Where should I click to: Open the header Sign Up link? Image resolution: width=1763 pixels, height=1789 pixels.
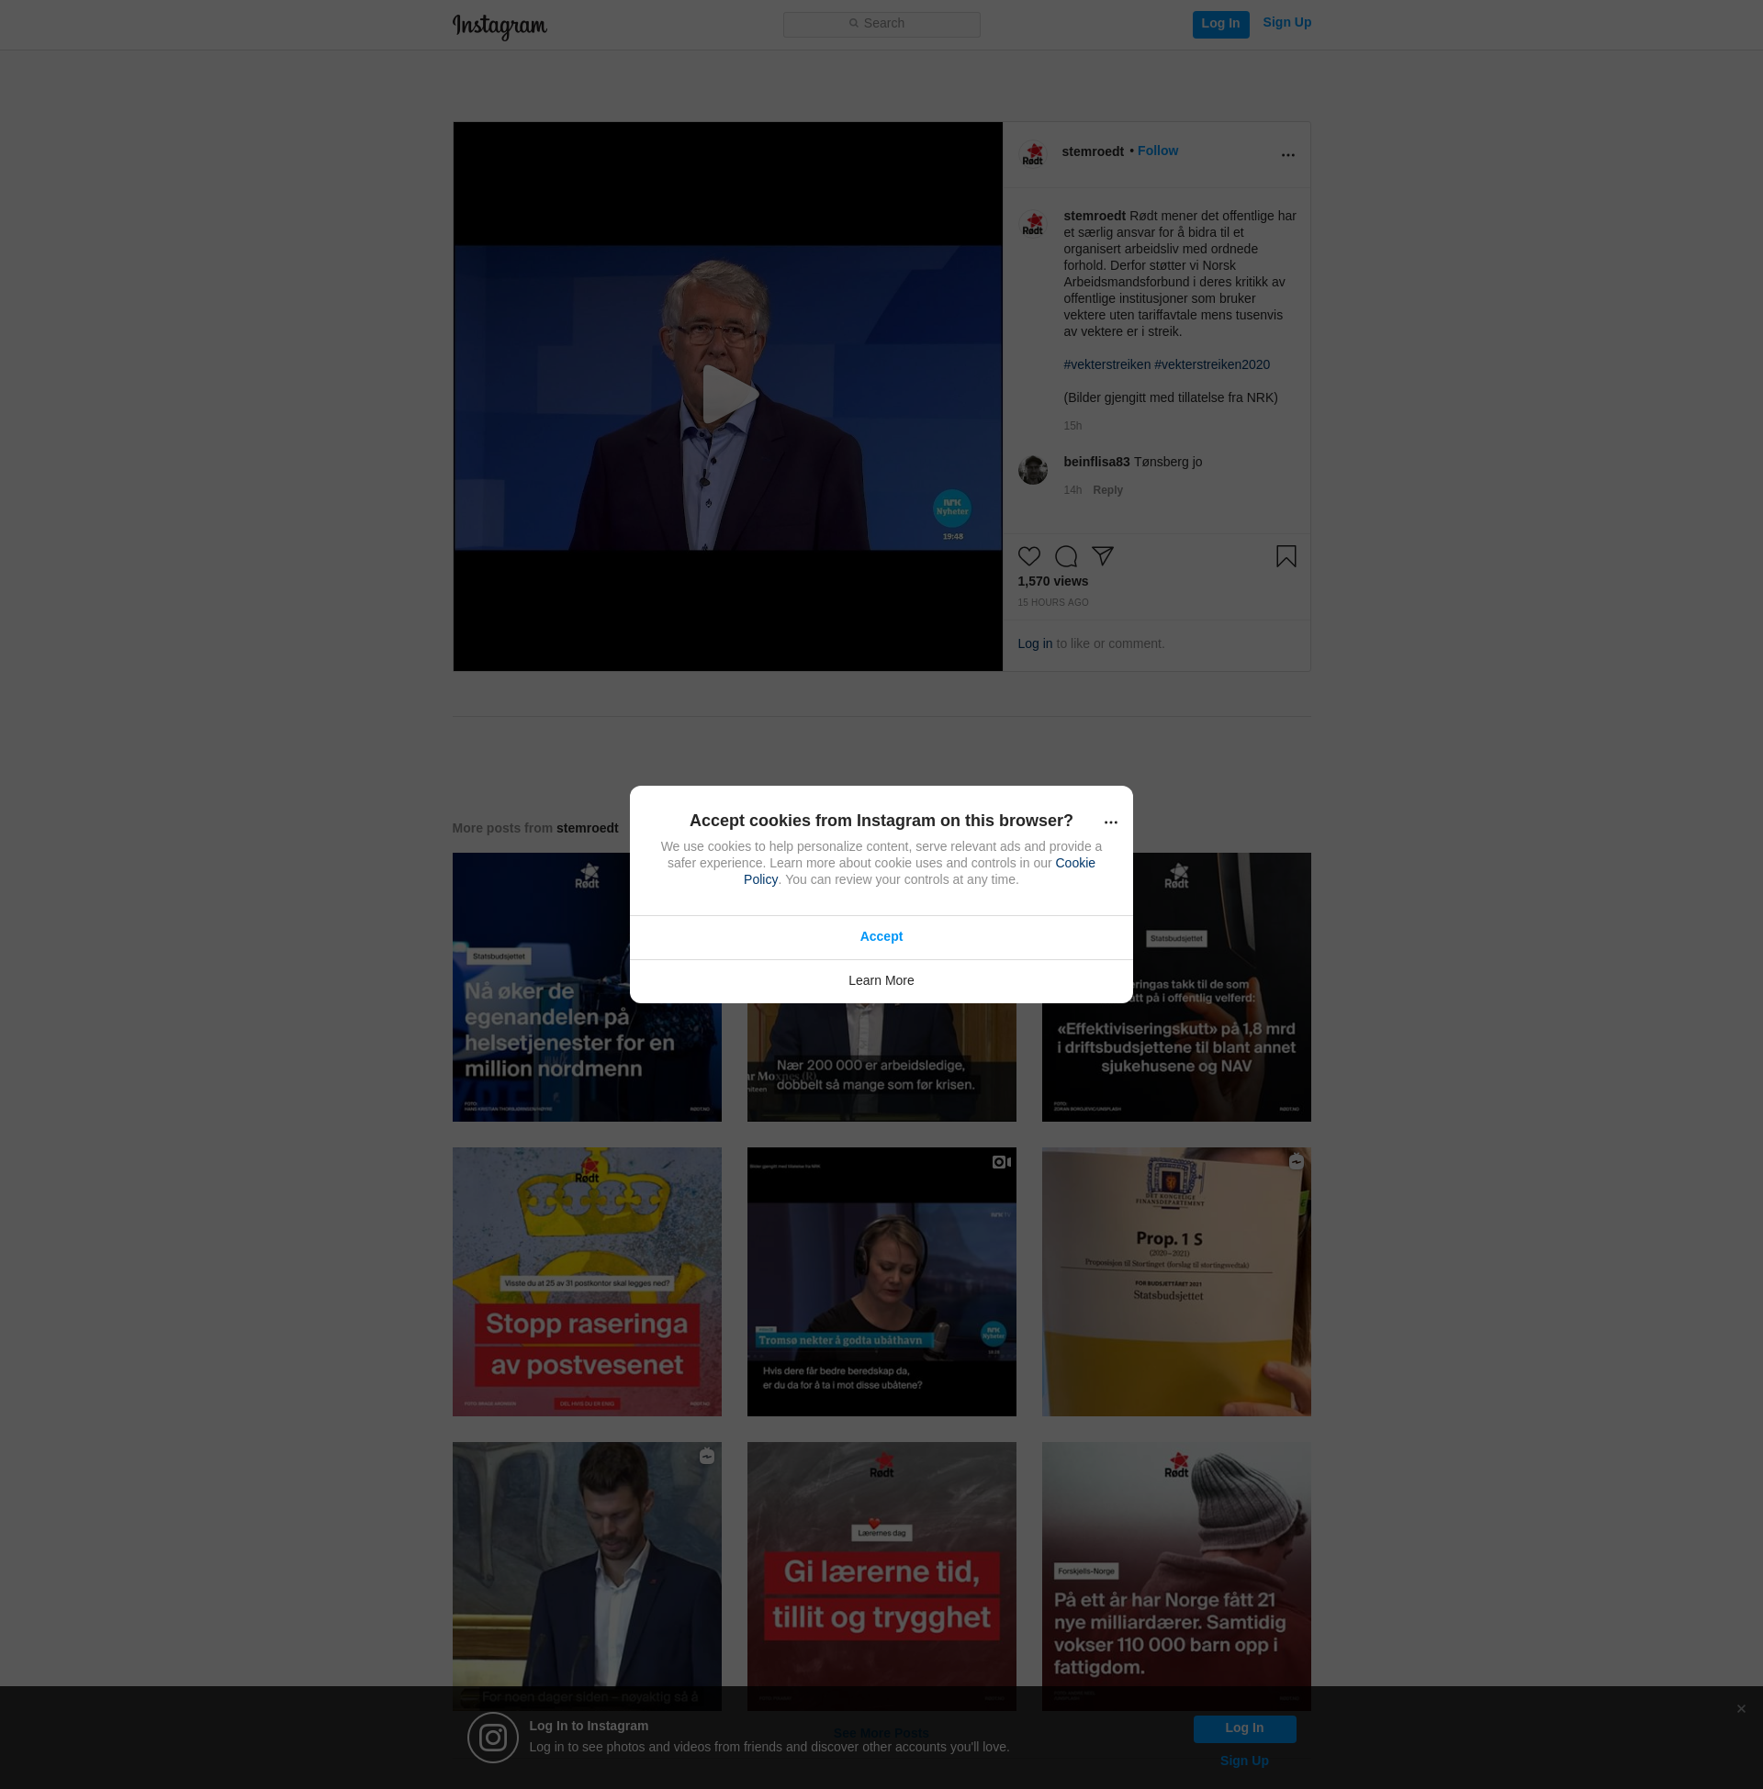click(1286, 23)
